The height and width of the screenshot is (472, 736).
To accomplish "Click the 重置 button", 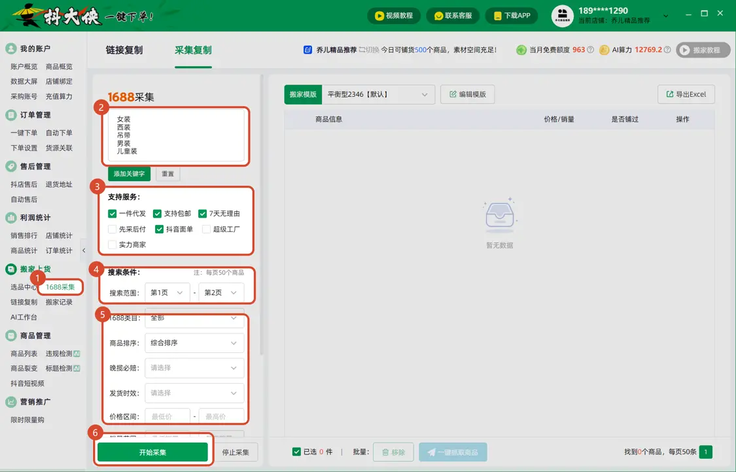I will pyautogui.click(x=167, y=174).
